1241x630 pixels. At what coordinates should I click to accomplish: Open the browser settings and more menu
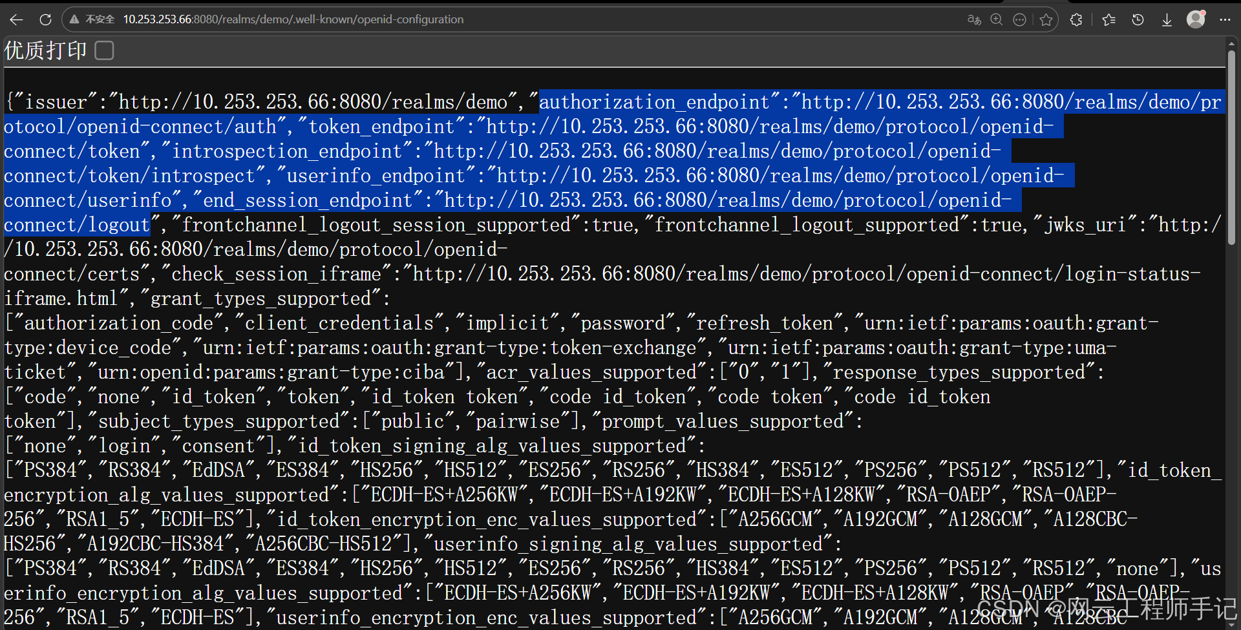click(1225, 19)
